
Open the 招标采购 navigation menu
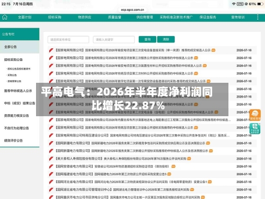click(55, 17)
